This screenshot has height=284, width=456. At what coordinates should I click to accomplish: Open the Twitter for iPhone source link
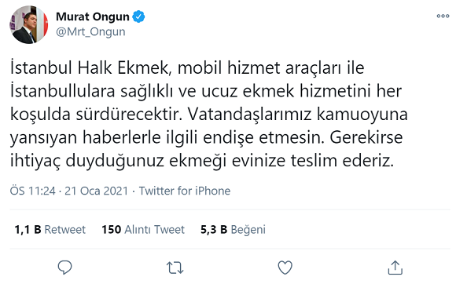(x=185, y=191)
